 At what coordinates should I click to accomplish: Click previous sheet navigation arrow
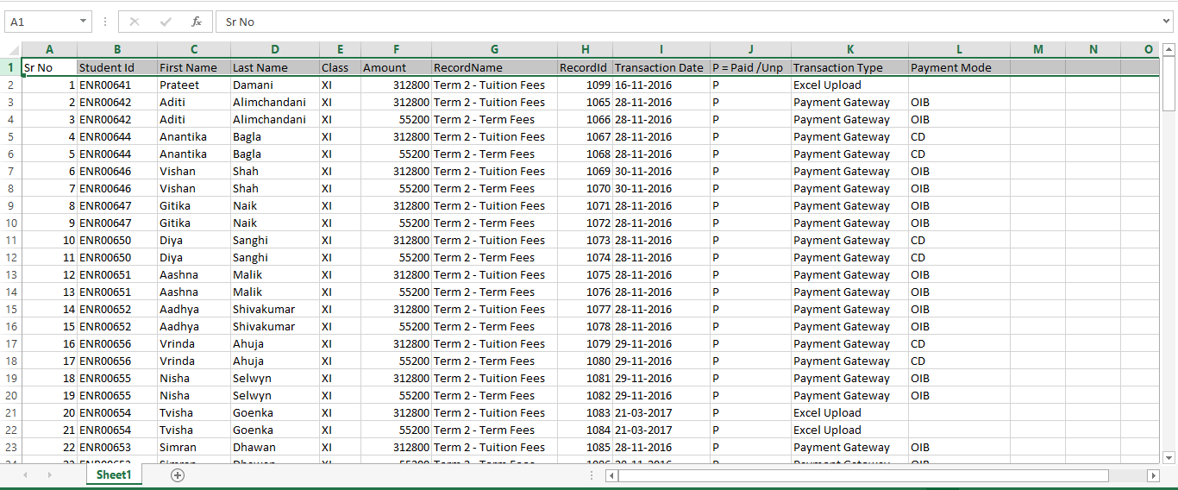[25, 475]
